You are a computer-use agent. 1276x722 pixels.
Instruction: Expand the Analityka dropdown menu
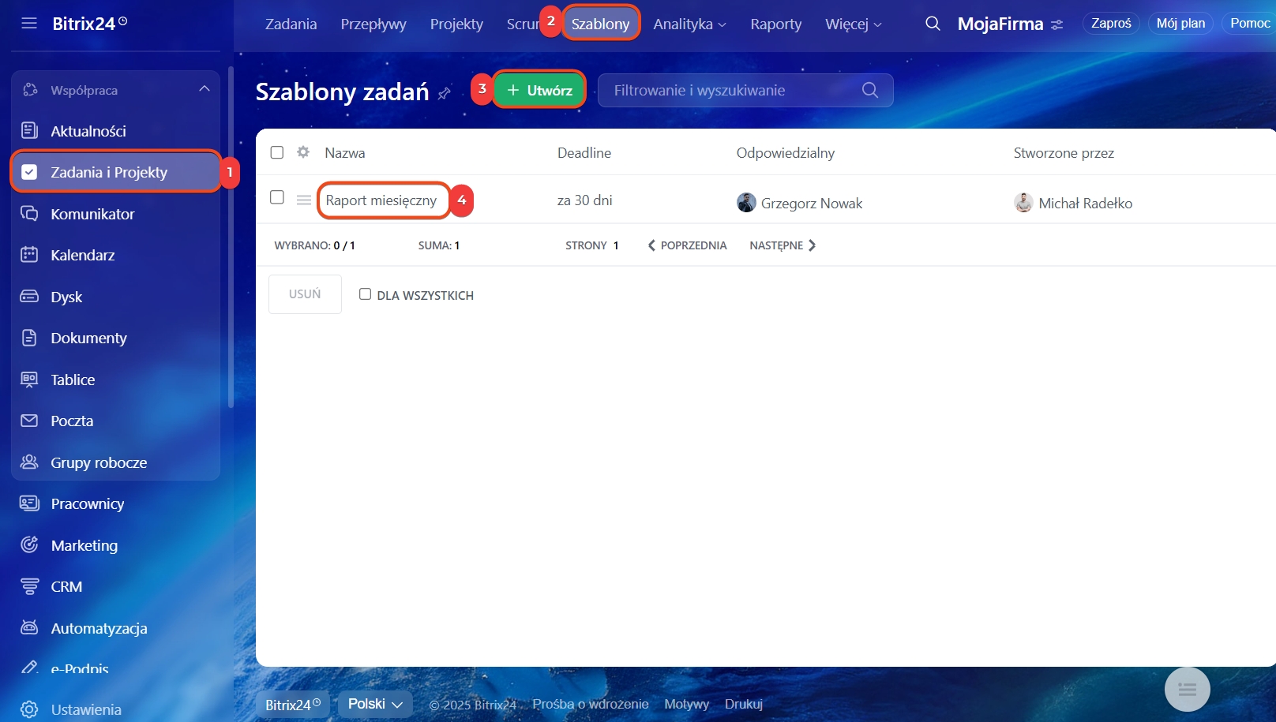pyautogui.click(x=689, y=24)
